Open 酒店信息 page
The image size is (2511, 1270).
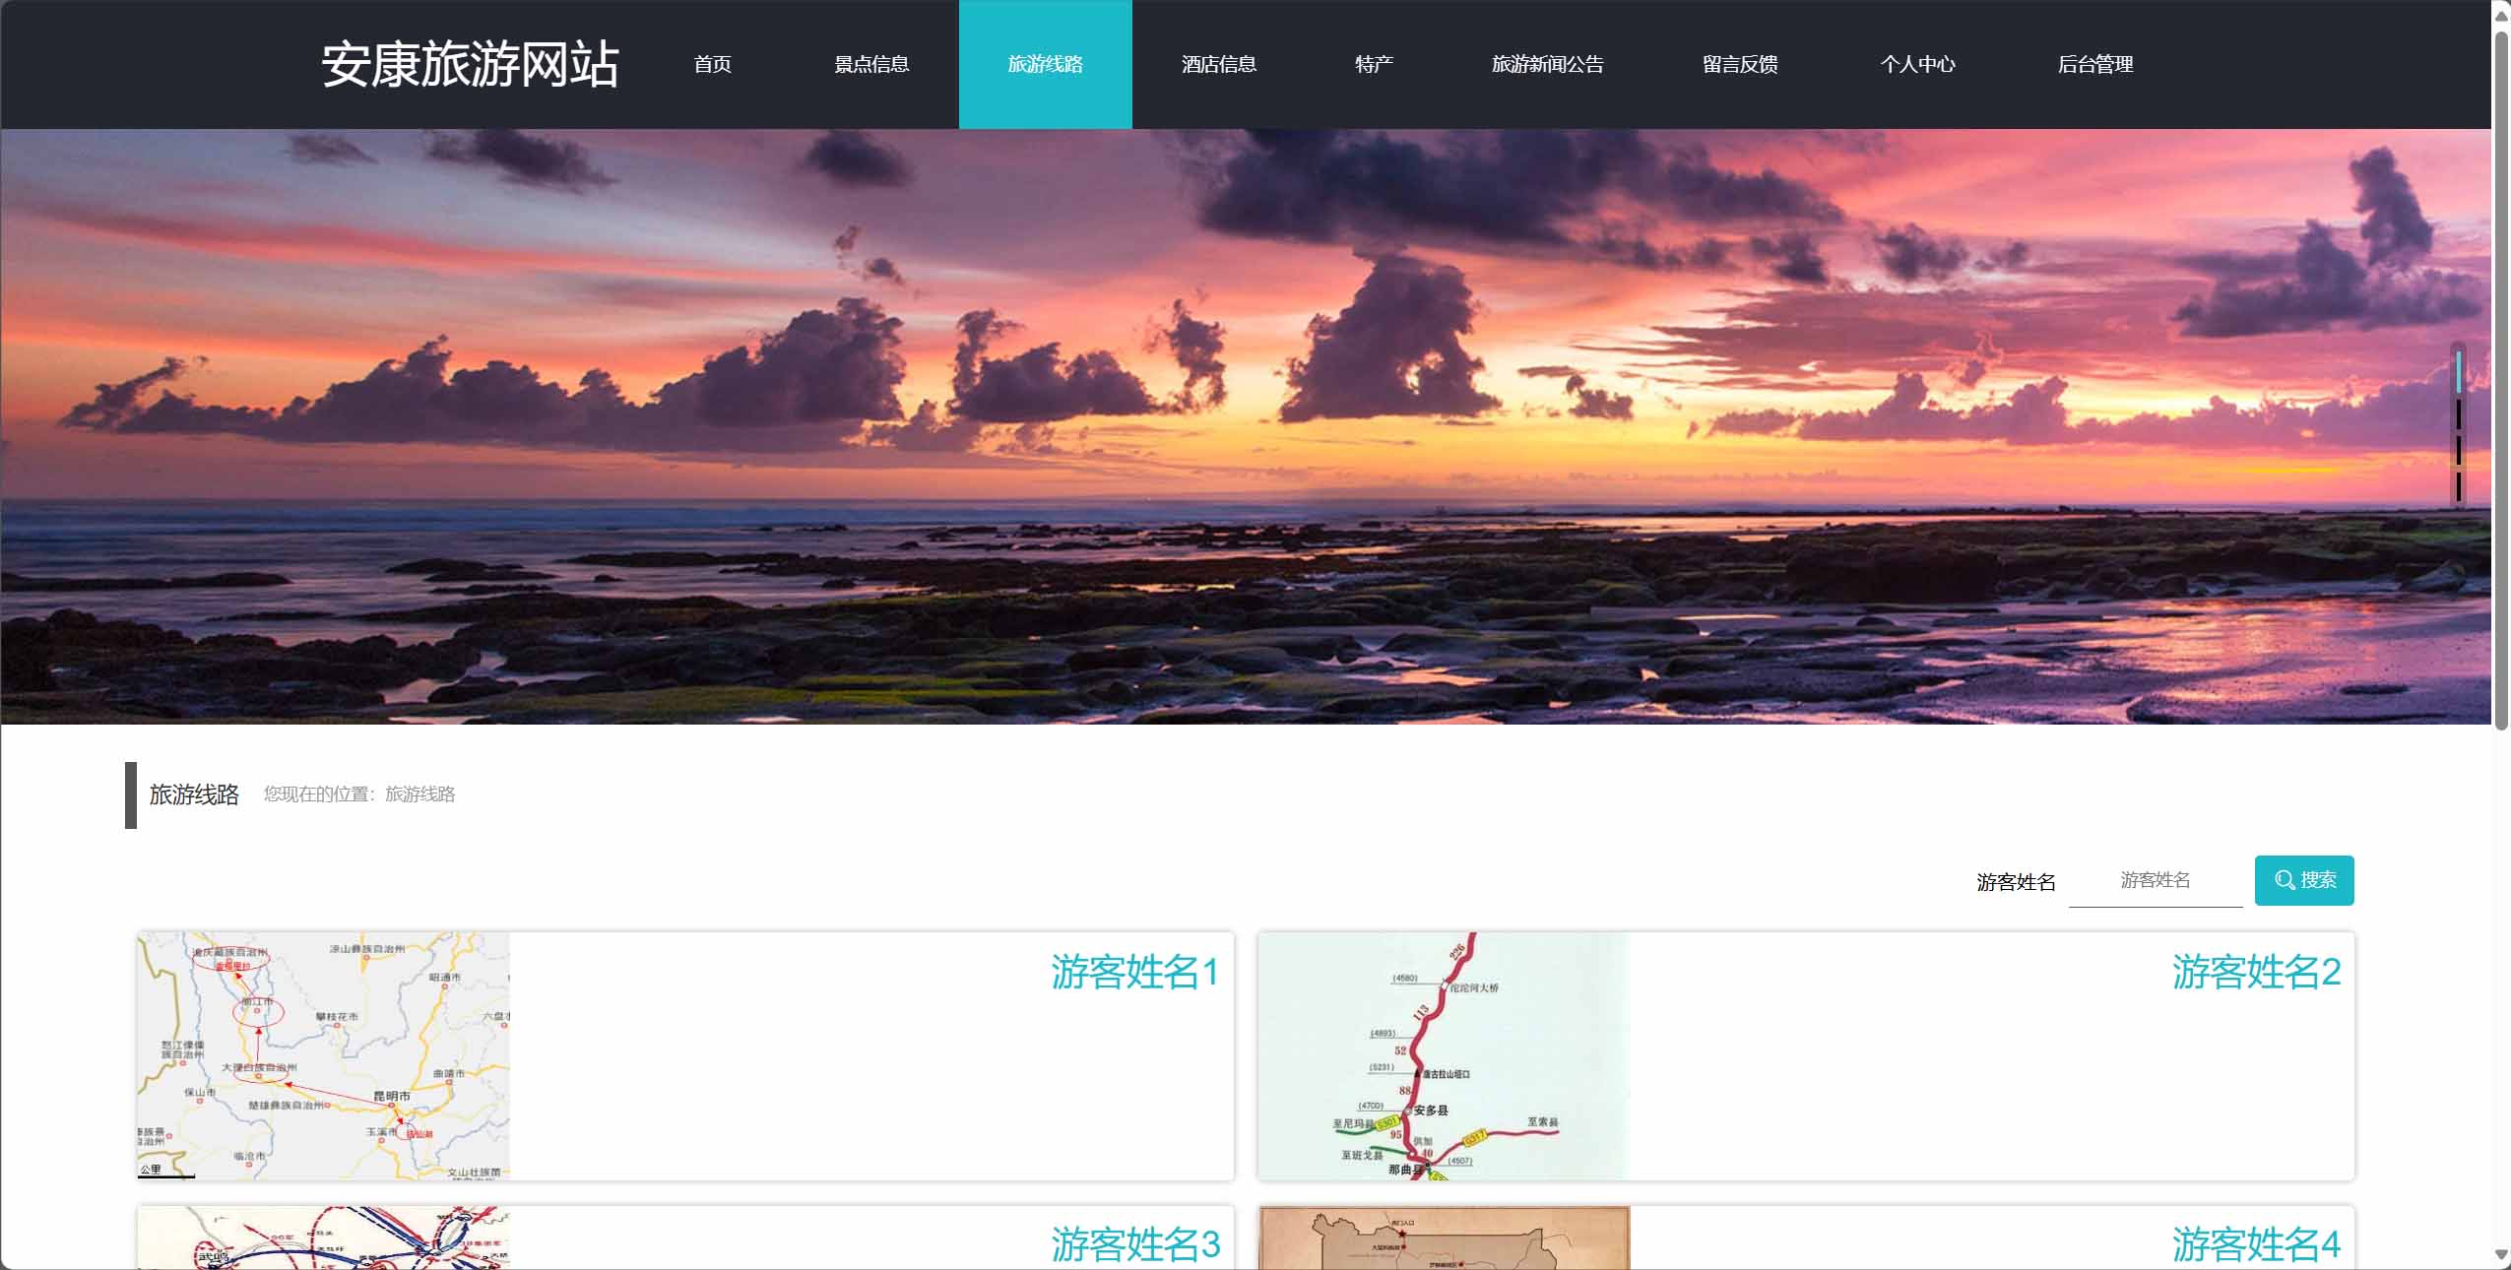[x=1219, y=65]
